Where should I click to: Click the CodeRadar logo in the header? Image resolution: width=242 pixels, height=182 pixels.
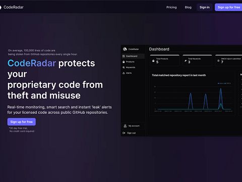pos(12,7)
